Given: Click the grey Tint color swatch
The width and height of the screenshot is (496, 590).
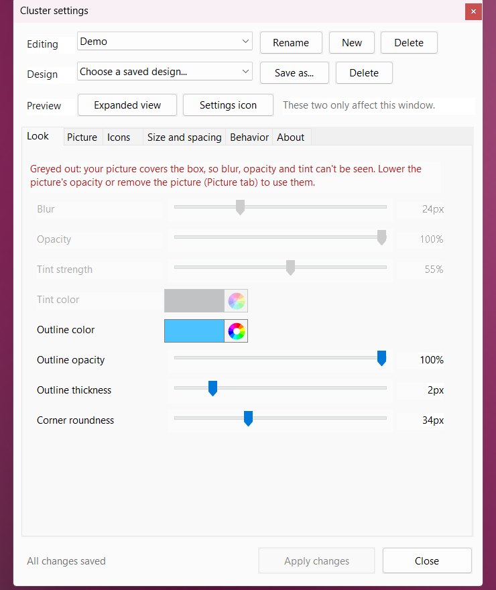Looking at the screenshot, I should (x=194, y=300).
